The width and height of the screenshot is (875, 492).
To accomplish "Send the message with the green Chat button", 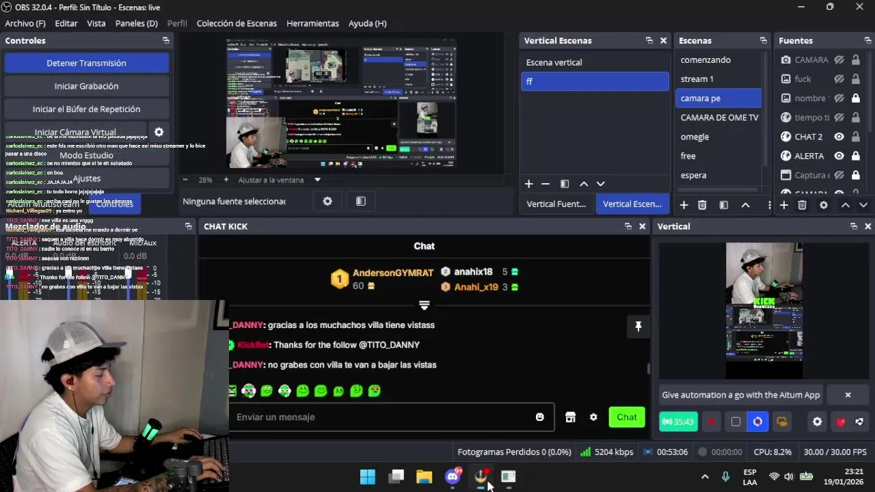I will click(627, 417).
